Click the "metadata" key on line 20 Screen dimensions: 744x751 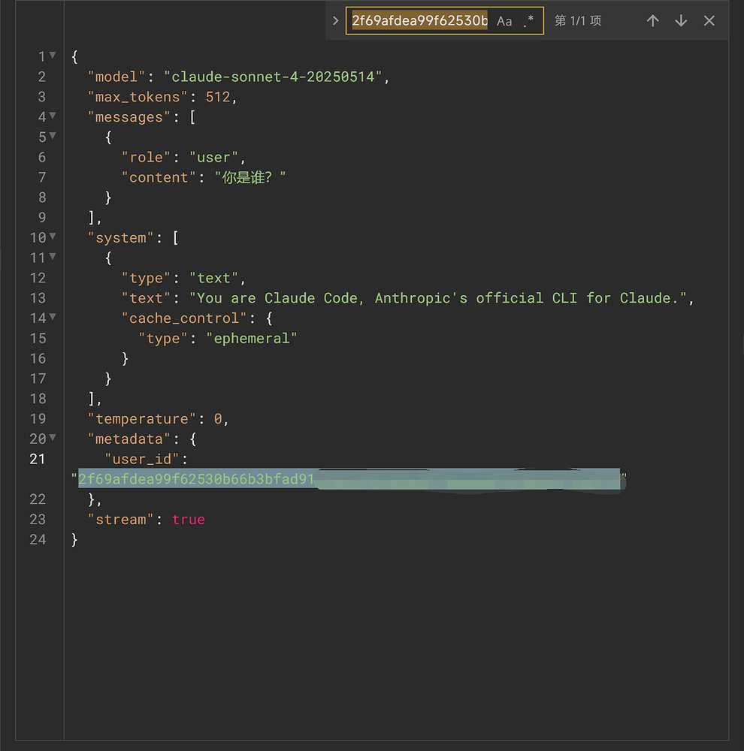click(x=129, y=439)
